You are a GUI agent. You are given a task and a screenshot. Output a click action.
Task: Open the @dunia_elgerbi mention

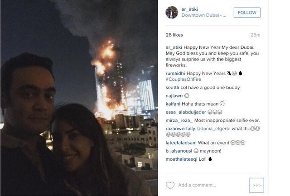point(213,129)
